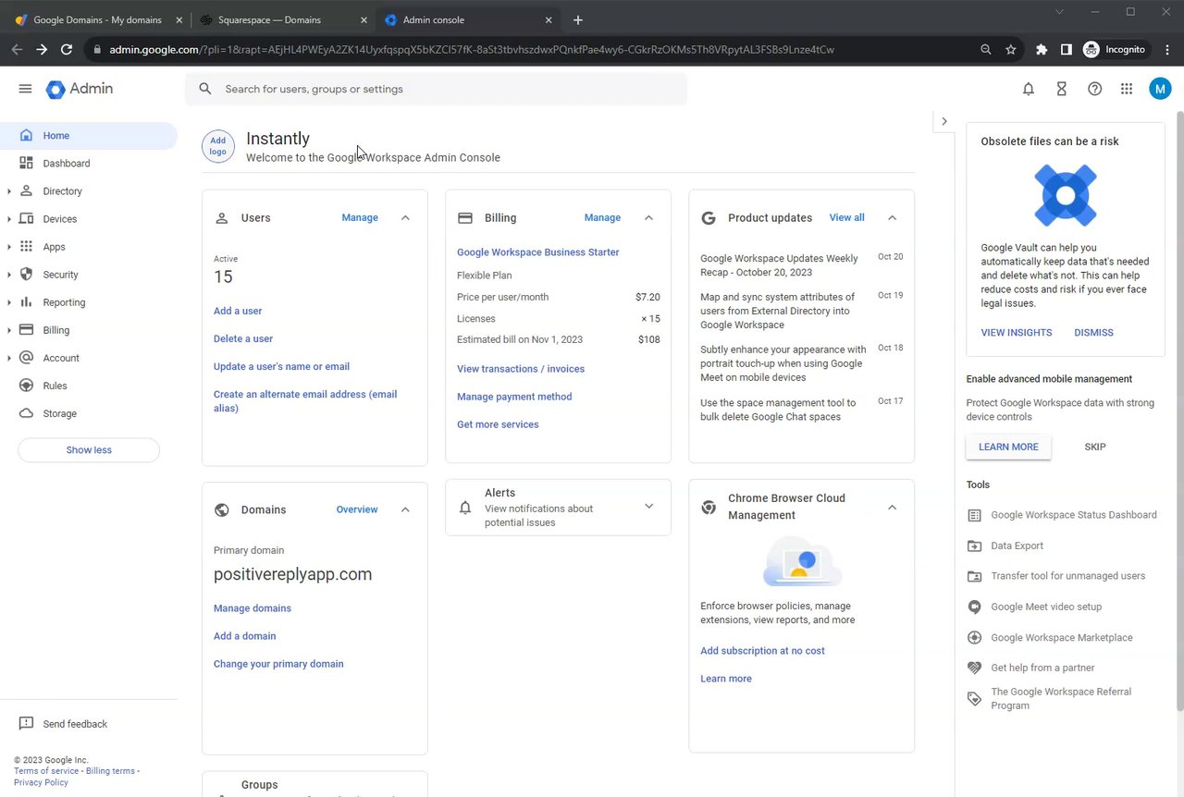Focus the users, groups or settings search box
The height and width of the screenshot is (797, 1184).
point(444,89)
